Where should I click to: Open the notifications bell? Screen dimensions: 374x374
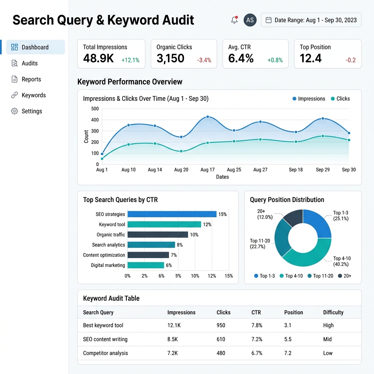coord(234,20)
